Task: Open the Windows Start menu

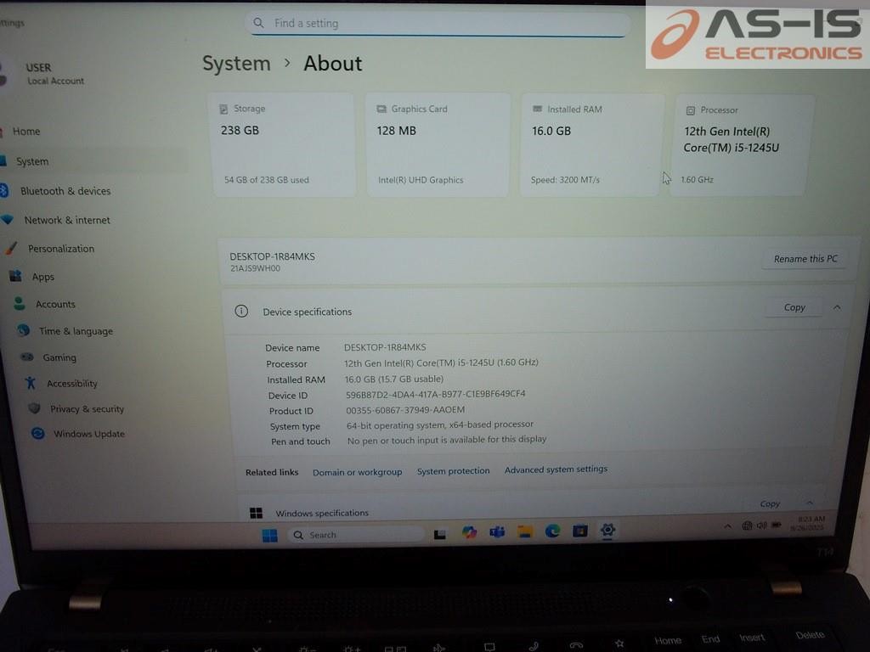Action: (x=269, y=535)
